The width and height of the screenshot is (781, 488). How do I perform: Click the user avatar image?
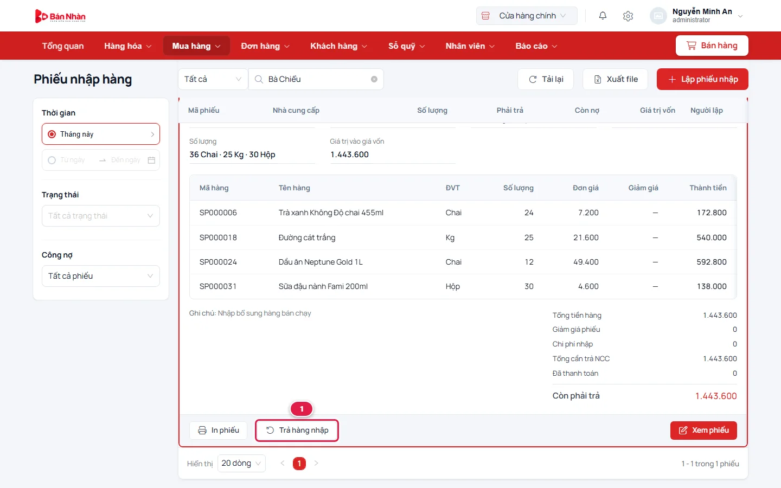click(658, 16)
